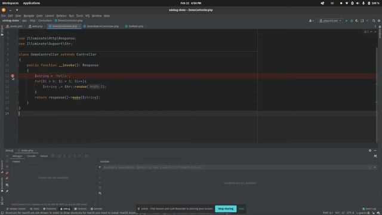
Task: Select the Output tab in debug panel
Action: click(x=44, y=156)
